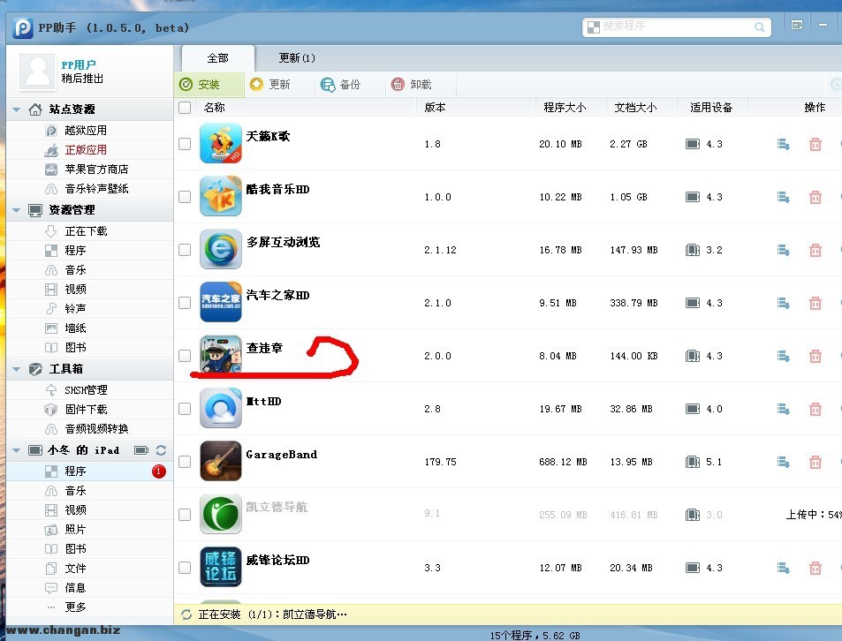Screen dimensions: 842x641
Task: Select the 全部 tab
Action: coord(217,58)
